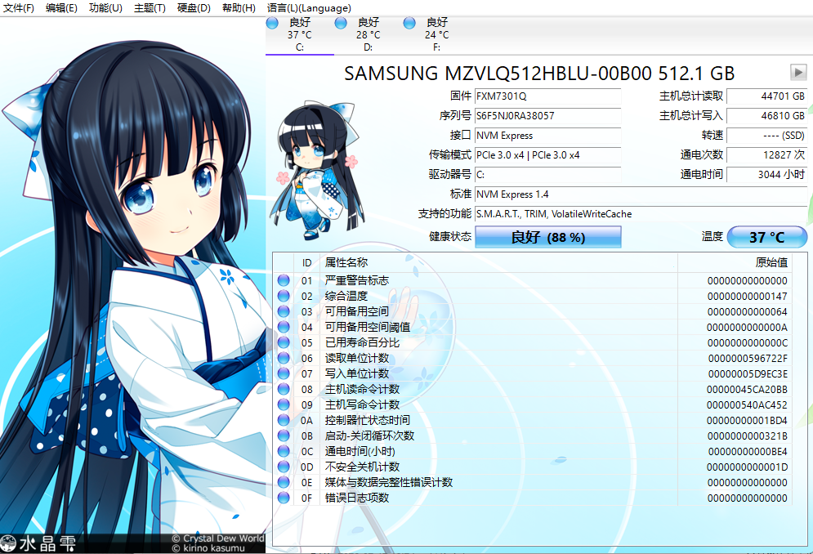Click the rotation rate value ---- (SSD)

(767, 136)
